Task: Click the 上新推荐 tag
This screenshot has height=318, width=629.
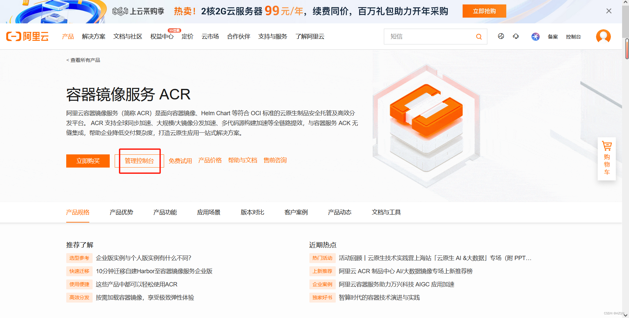Action: (x=322, y=271)
